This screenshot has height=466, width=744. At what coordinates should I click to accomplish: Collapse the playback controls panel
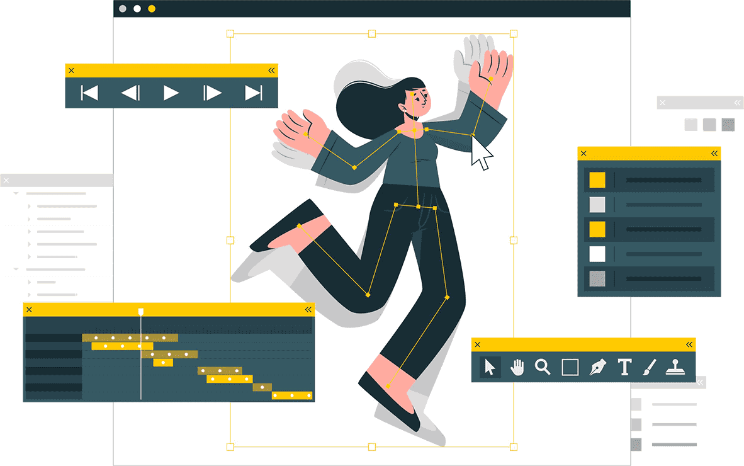point(271,71)
